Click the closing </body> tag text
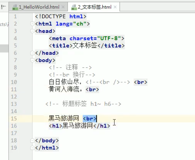This screenshot has height=160, width=195. 47,141
